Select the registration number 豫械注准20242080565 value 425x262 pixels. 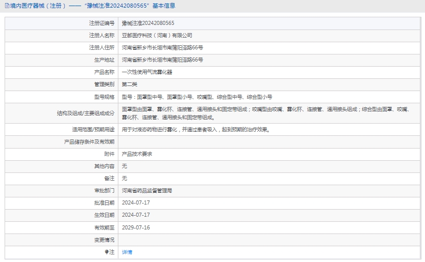coord(148,23)
